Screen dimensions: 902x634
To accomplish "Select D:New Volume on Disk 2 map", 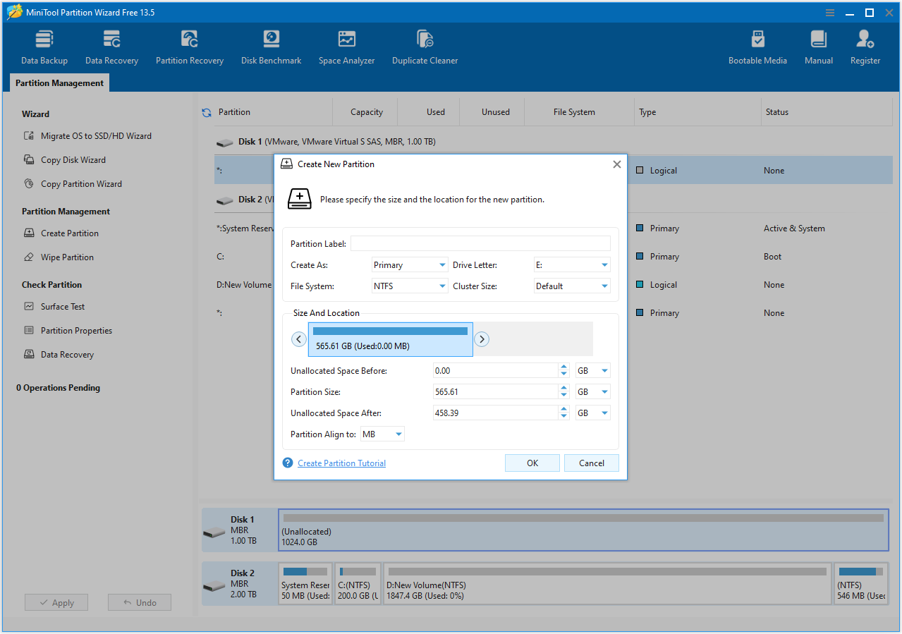I will tap(607, 583).
